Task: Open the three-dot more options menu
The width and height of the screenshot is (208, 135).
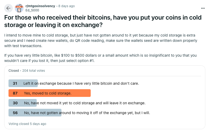Action: click(x=203, y=8)
